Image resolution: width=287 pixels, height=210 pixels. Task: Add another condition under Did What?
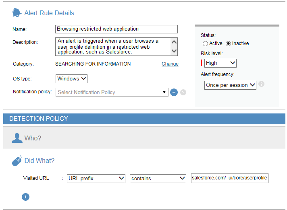pyautogui.click(x=25, y=197)
